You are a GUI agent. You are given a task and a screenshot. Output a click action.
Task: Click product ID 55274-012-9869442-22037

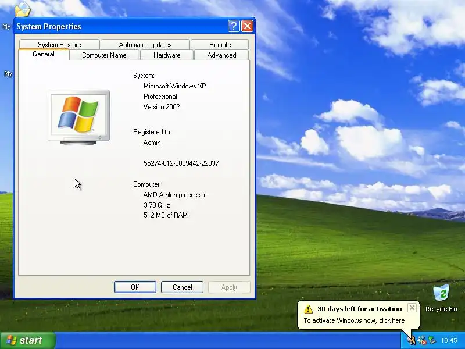(181, 163)
